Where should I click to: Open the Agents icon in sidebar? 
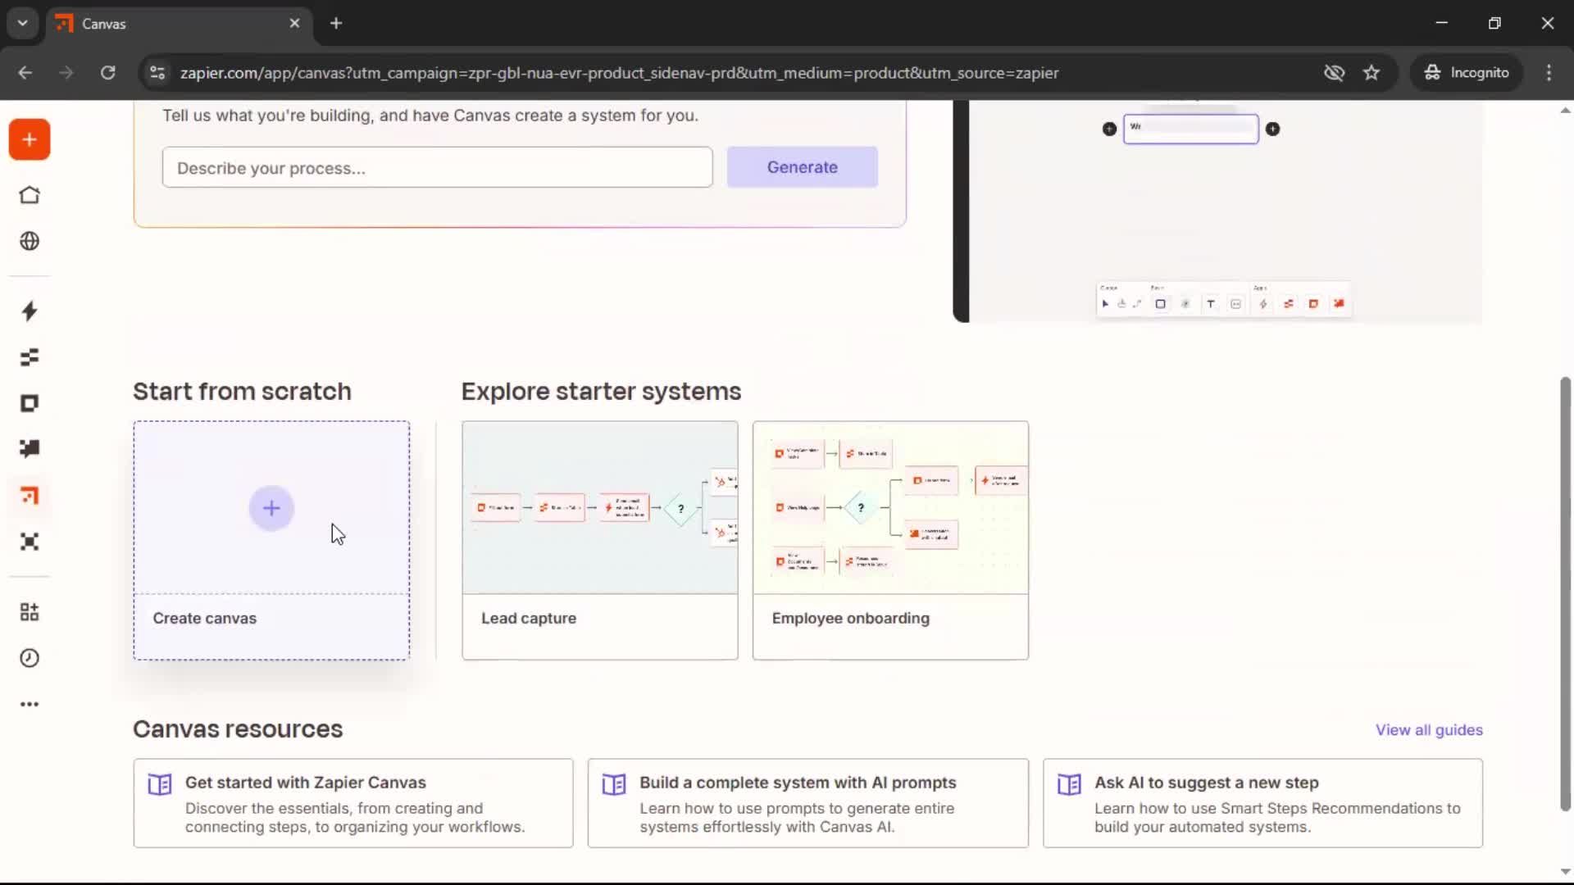[x=30, y=542]
